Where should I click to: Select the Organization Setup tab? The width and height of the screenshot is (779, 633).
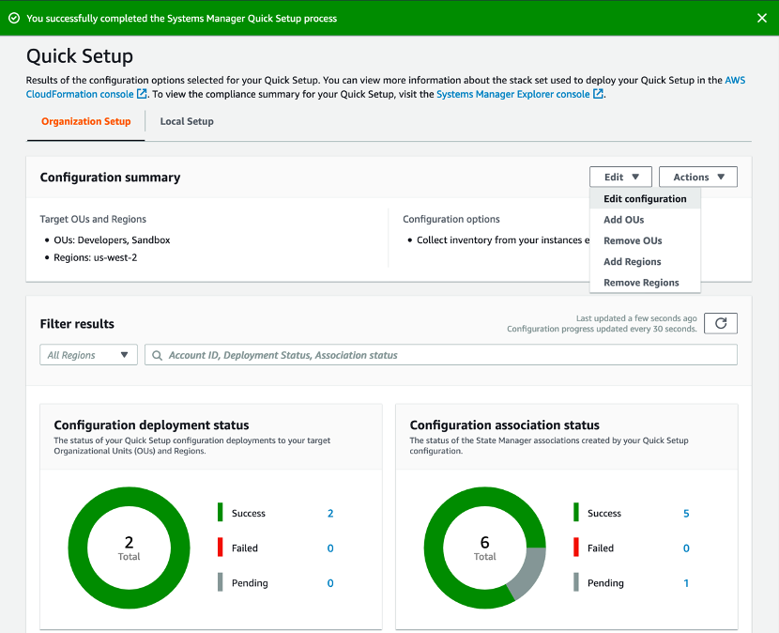[85, 121]
